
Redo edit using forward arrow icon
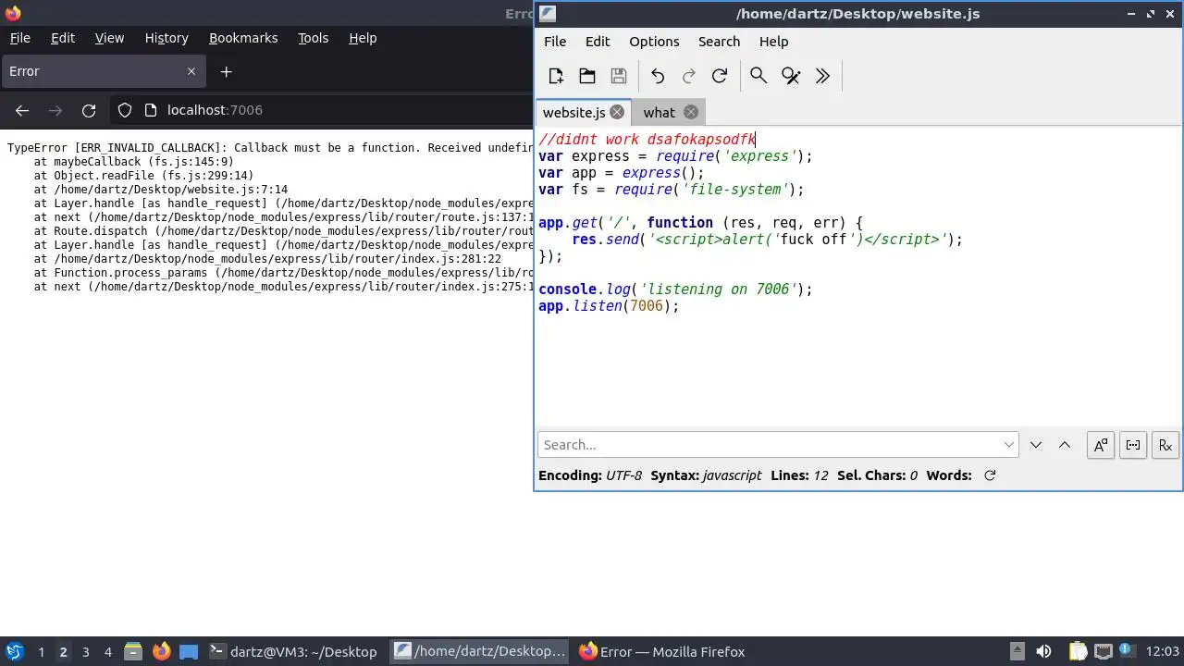(688, 76)
